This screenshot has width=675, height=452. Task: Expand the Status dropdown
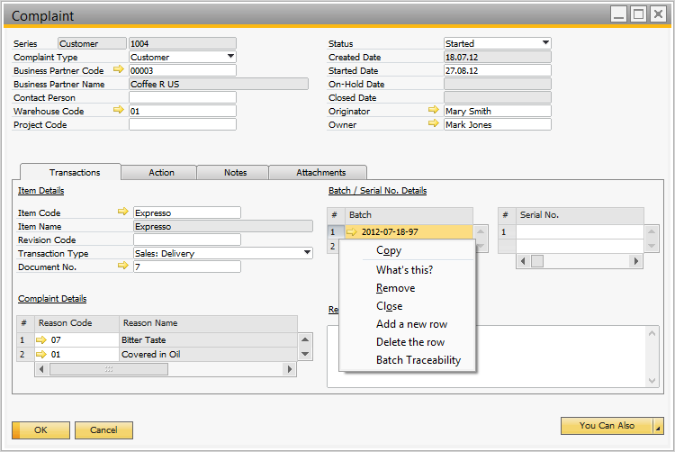(x=545, y=43)
